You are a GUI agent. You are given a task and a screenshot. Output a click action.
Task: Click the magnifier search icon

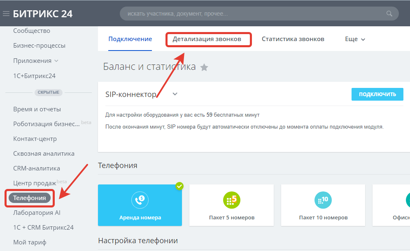pyautogui.click(x=389, y=14)
